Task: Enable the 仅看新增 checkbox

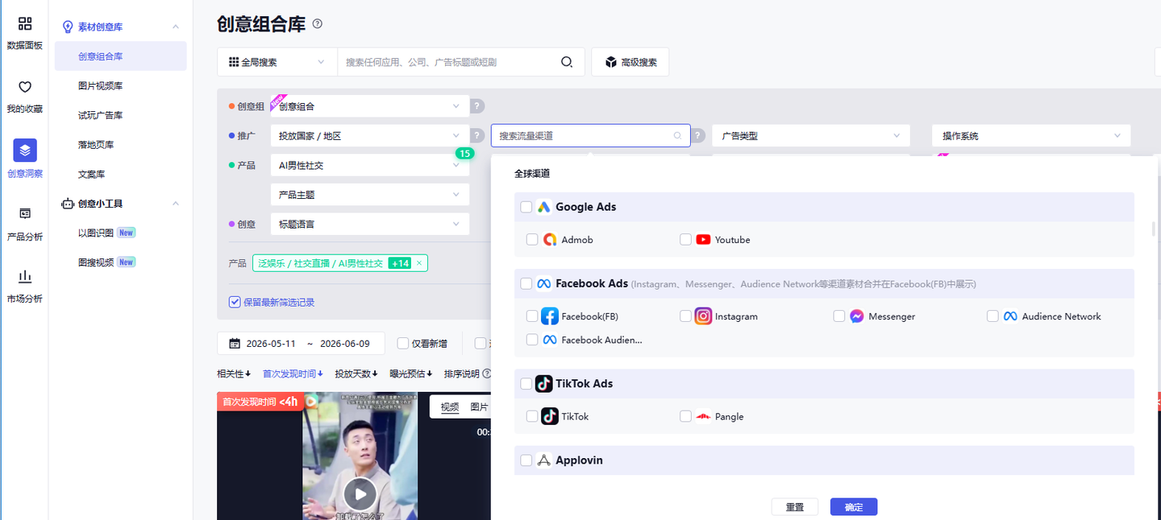Action: pos(403,344)
